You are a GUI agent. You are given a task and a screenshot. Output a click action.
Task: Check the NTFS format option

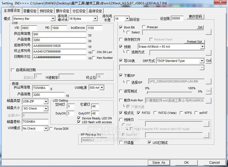point(182,113)
